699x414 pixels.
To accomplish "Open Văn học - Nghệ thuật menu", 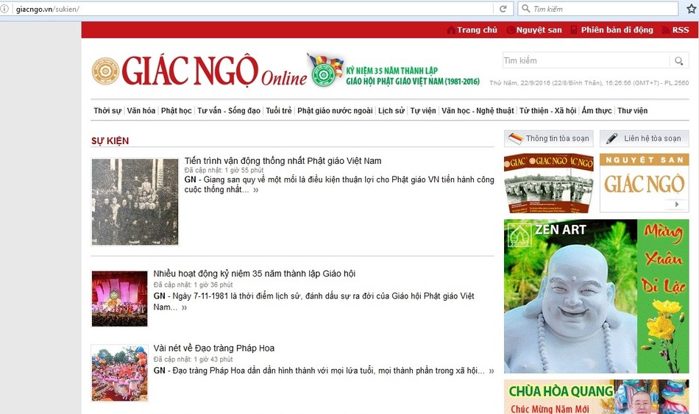I will pos(478,110).
